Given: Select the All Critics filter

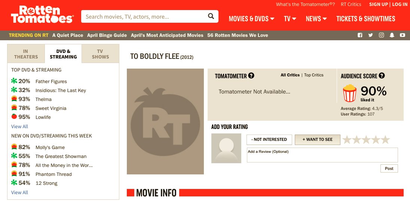Looking at the screenshot, I should [290, 75].
